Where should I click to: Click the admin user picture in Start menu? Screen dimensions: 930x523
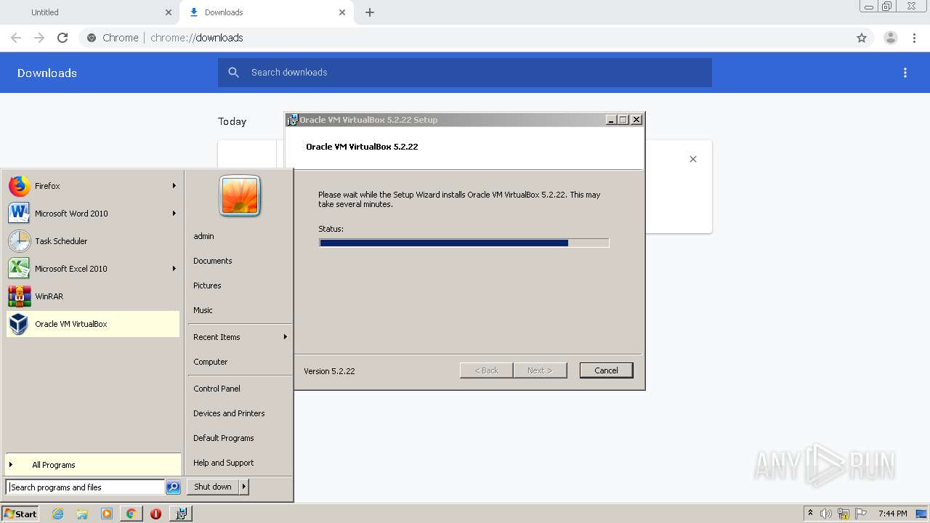tap(240, 196)
